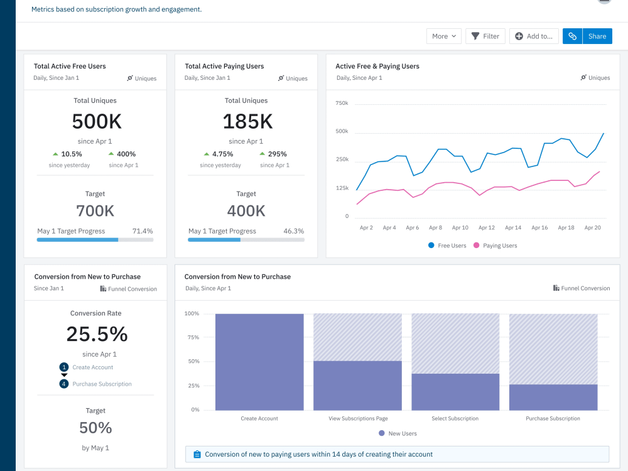
Task: Select the Create Account step label
Action: pos(92,367)
